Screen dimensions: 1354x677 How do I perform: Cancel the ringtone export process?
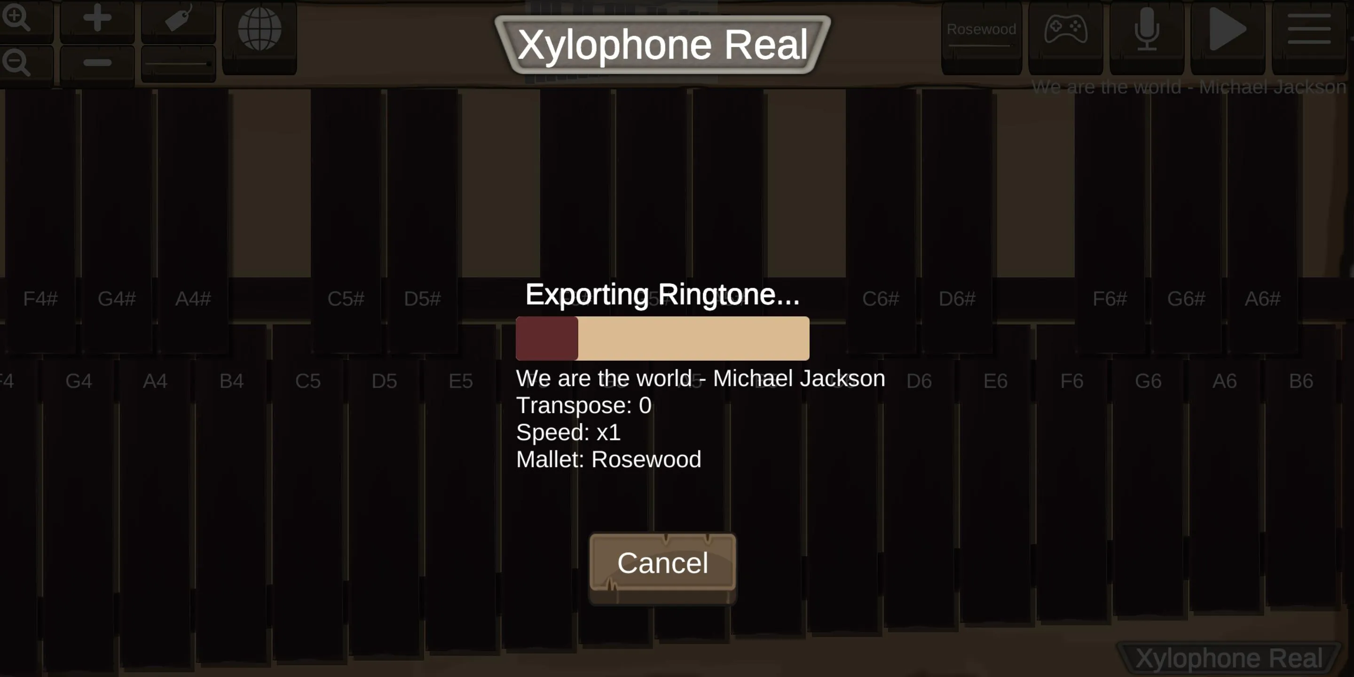(x=662, y=562)
